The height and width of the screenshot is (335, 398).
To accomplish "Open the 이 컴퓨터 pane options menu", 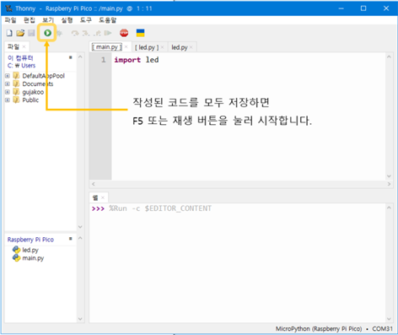I will coord(71,57).
